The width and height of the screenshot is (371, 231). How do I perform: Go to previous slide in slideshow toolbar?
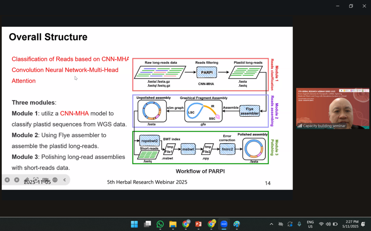coord(7,180)
